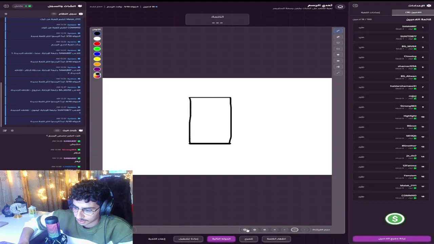Kick player Hghfgfd
This screenshot has height=244, width=434.
pyautogui.click(x=361, y=117)
